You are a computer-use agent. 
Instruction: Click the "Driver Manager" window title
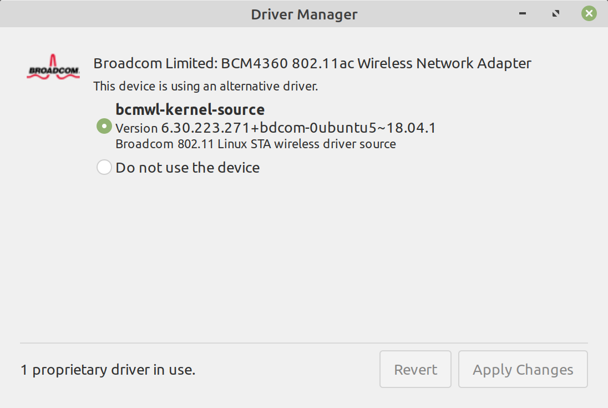tap(304, 14)
